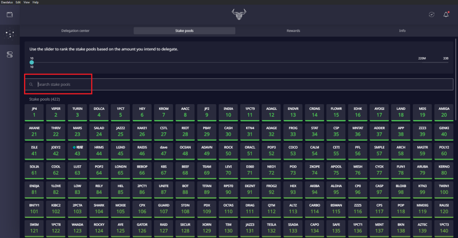
Task: Open the RIOT pool ranked 28
Action: point(185,132)
